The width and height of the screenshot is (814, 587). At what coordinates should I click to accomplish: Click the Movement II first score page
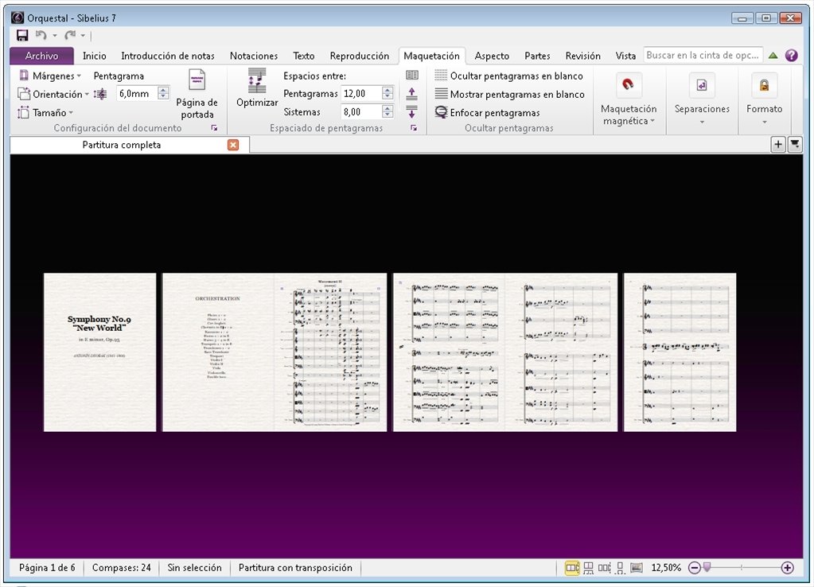331,352
